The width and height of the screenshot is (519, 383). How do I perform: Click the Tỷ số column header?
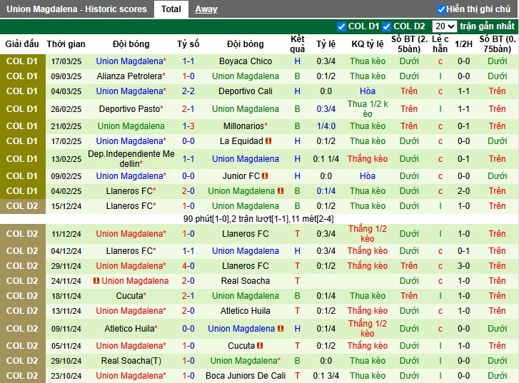[188, 44]
